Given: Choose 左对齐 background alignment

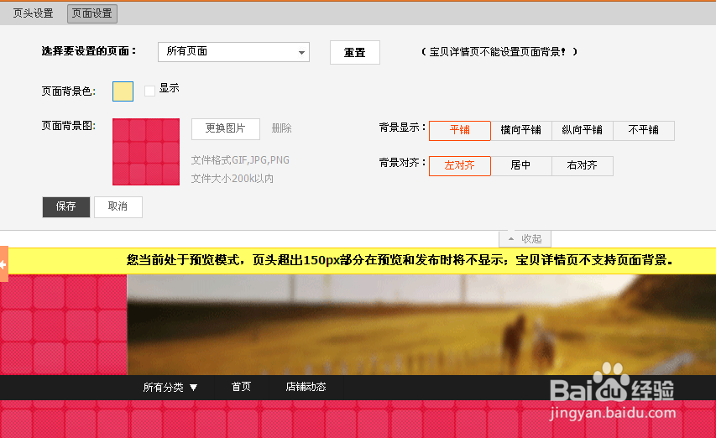Looking at the screenshot, I should (x=460, y=165).
